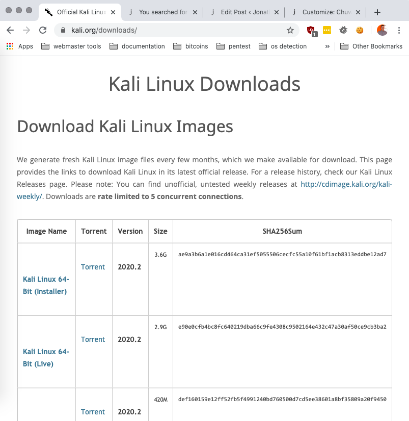This screenshot has width=409, height=421.
Task: Open the uBlock Origin extension icon
Action: pyautogui.click(x=312, y=30)
